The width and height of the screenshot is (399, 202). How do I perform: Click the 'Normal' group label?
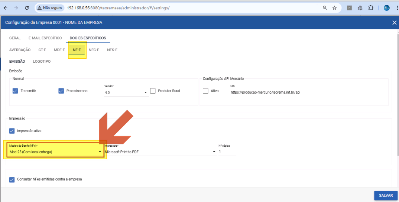click(x=18, y=79)
